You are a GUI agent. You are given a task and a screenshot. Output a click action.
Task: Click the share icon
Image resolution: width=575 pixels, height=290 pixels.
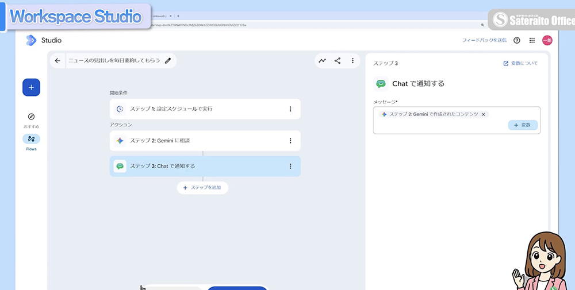(x=338, y=61)
